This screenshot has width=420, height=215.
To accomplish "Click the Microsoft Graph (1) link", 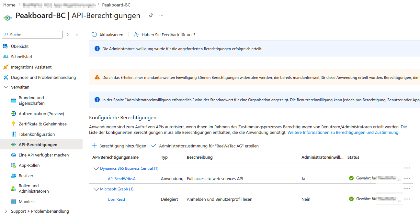I will pos(117,189).
